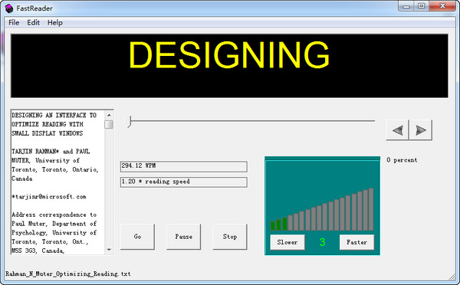Click the first green speed level bar
460x285 pixels.
click(x=273, y=226)
